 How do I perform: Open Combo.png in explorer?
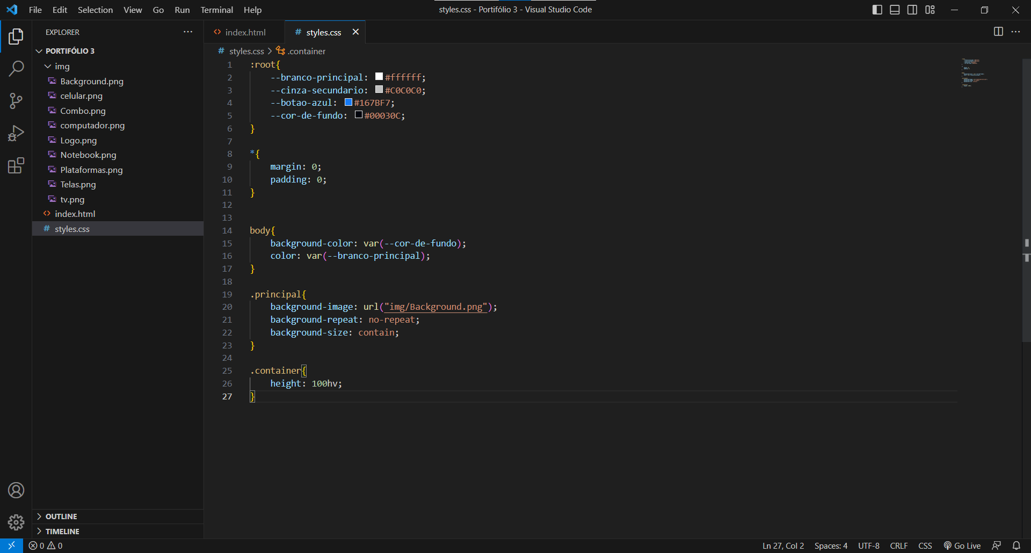pyautogui.click(x=118, y=111)
